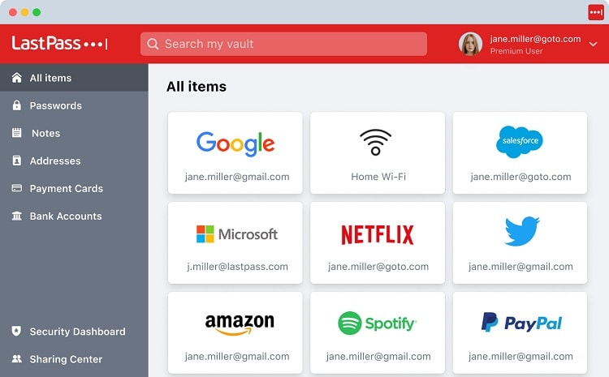
Task: Open the Passwords section
Action: click(74, 105)
